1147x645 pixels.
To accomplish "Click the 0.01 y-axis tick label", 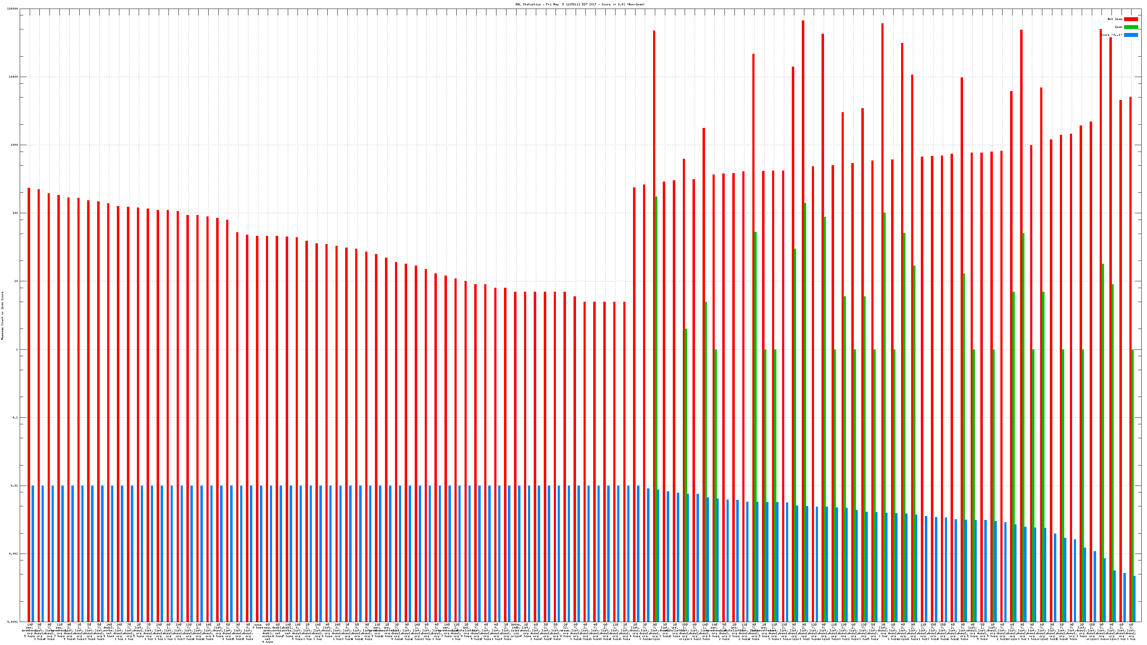I will 15,486.
